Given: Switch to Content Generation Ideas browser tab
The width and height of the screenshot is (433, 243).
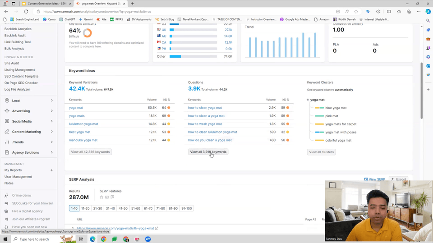Looking at the screenshot, I should (x=44, y=4).
